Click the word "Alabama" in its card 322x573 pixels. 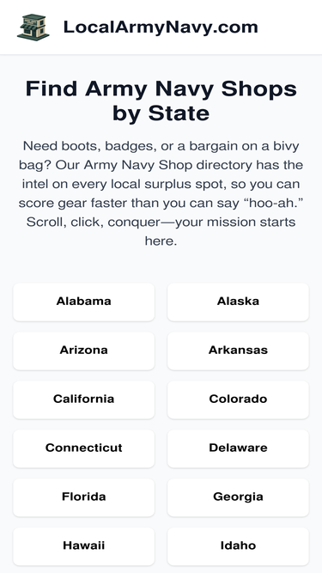[x=83, y=302]
